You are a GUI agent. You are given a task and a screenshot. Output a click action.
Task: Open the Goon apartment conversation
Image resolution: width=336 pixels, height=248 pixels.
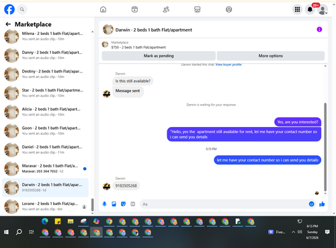46,130
